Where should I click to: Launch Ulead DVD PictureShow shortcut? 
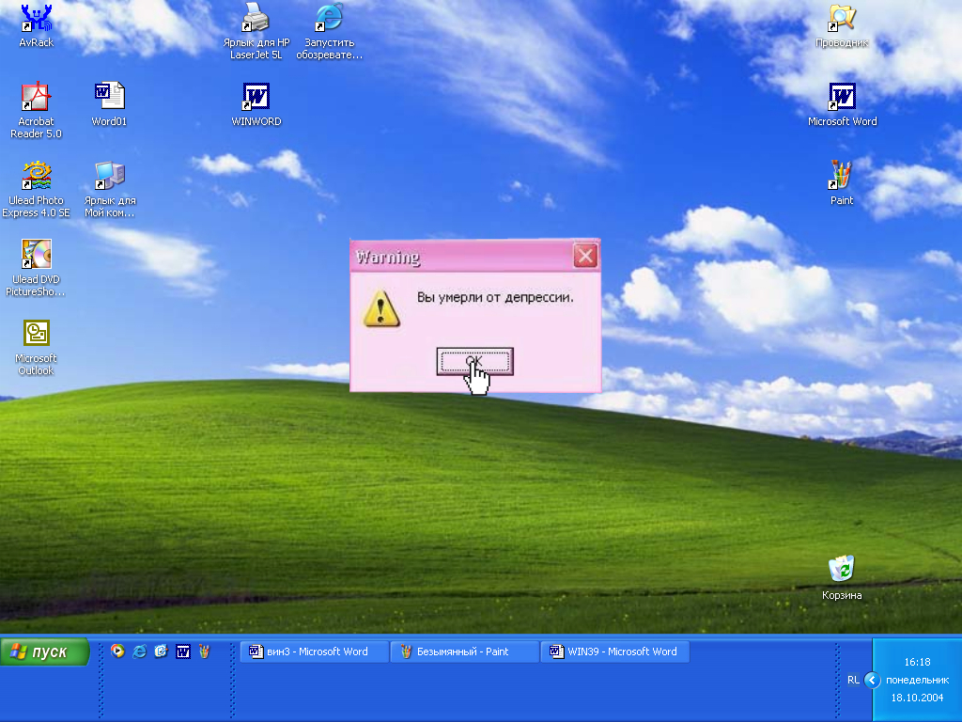[37, 267]
